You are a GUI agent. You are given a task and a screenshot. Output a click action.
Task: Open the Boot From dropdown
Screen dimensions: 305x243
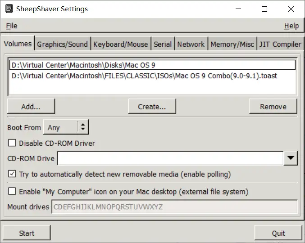[66, 127]
